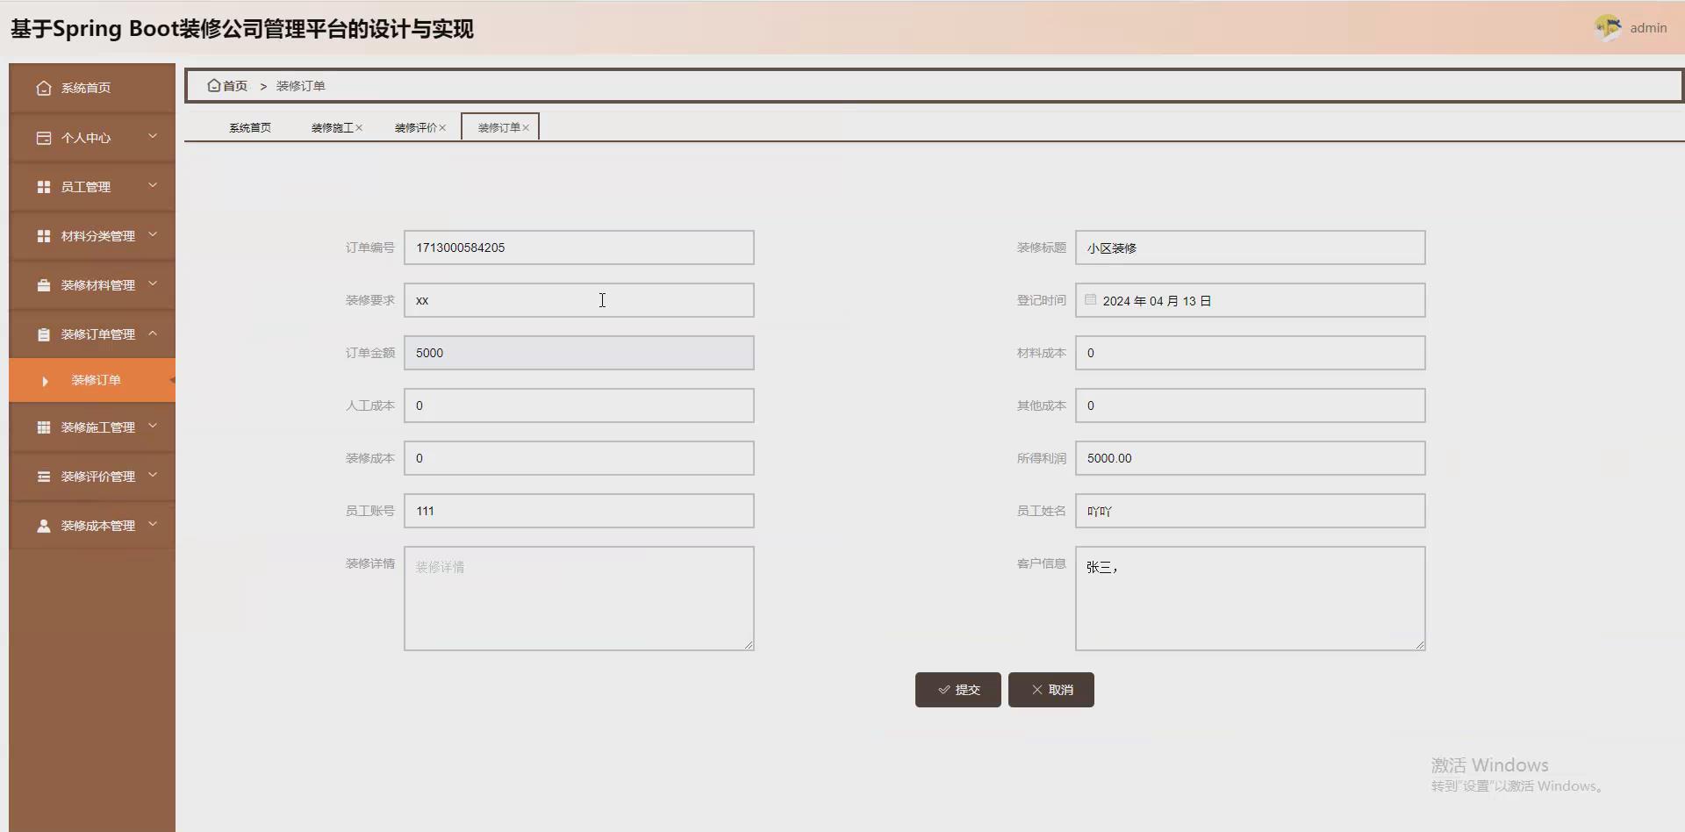This screenshot has width=1685, height=832.
Task: Expand the 装修评价管理 menu chevron
Action: tap(153, 475)
